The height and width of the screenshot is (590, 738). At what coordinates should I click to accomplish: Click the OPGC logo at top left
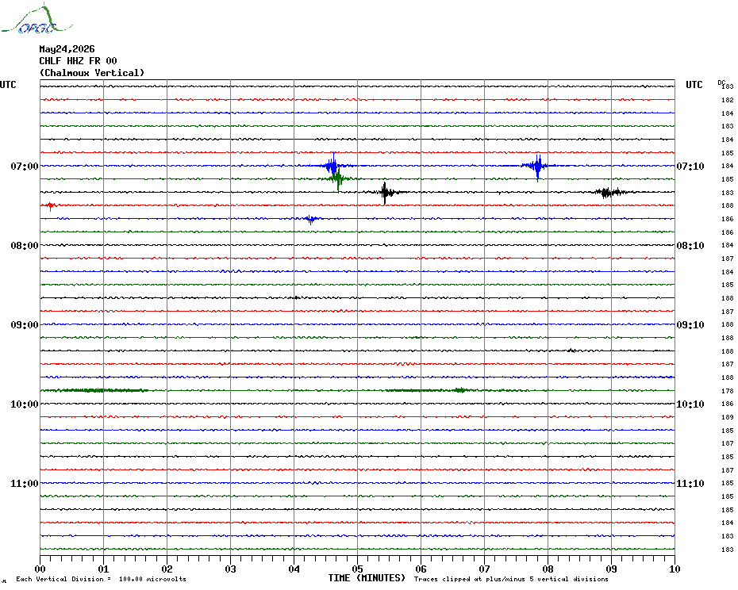(x=37, y=18)
